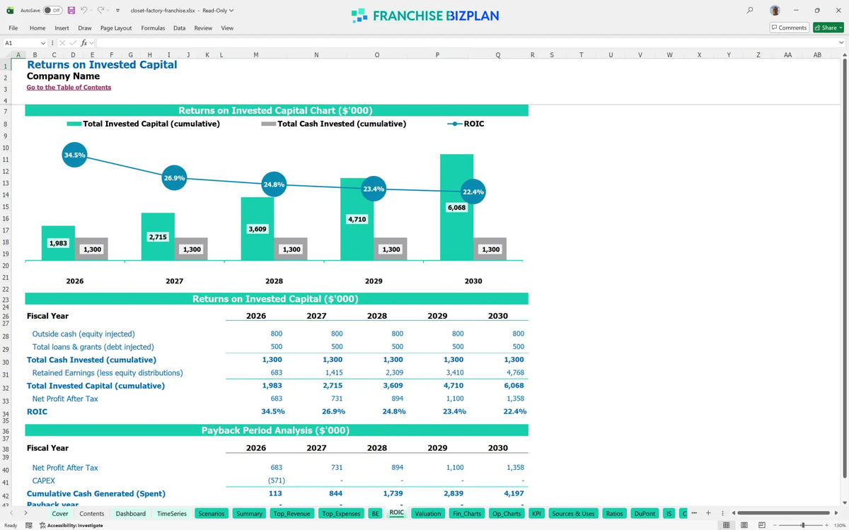
Task: Open the Redo history dropdown arrow
Action: point(109,11)
